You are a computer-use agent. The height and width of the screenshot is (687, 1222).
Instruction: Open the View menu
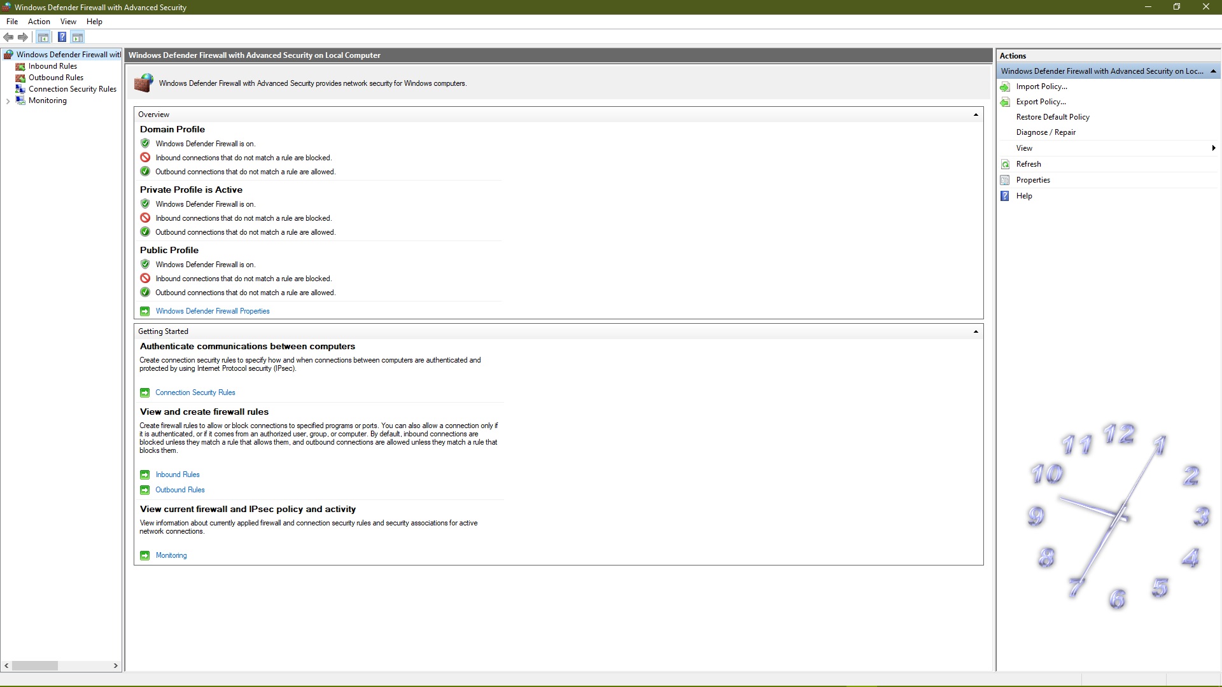click(68, 22)
